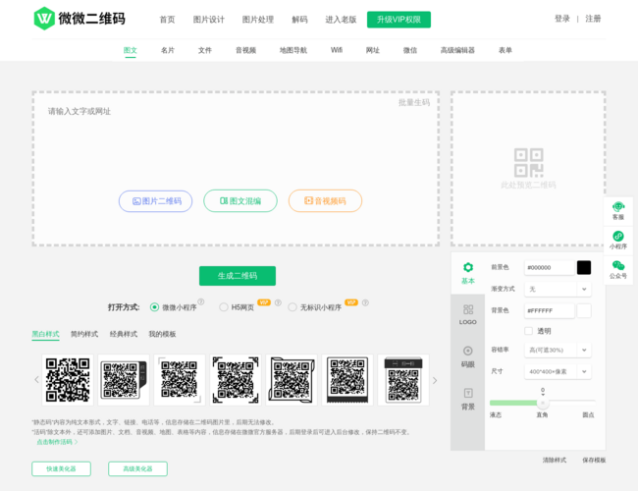Screen dimensions: 638x491
Task: Switch to the 名片 tab
Action: [x=168, y=50]
